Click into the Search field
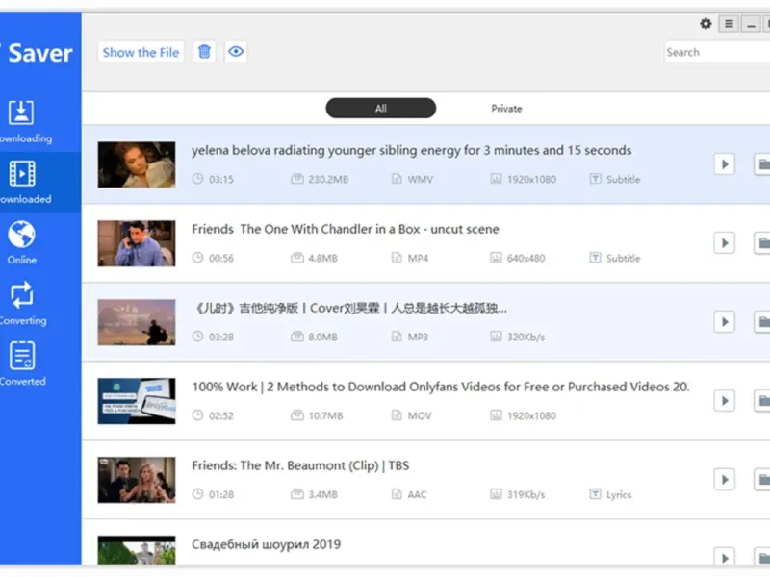This screenshot has width=770, height=577. pyautogui.click(x=717, y=52)
